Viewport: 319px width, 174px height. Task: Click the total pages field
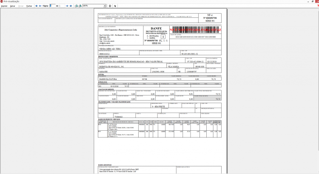[62, 6]
